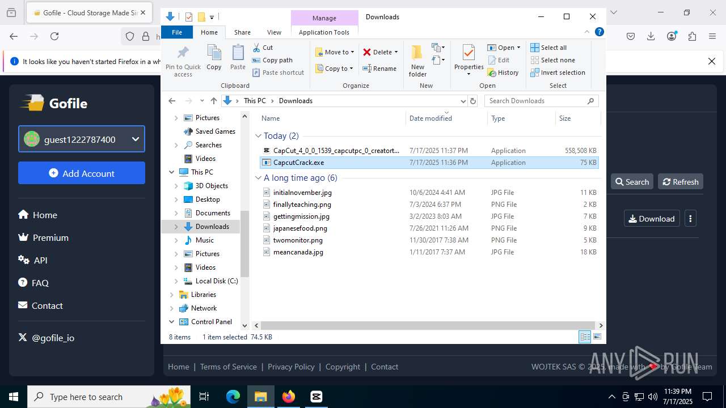Collapse the A long time ago group
The image size is (726, 408).
(x=259, y=178)
